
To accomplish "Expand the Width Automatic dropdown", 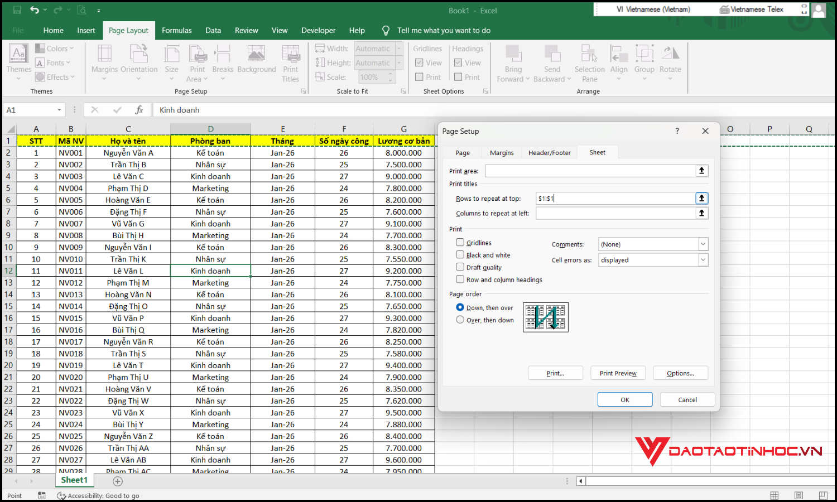I will 398,49.
